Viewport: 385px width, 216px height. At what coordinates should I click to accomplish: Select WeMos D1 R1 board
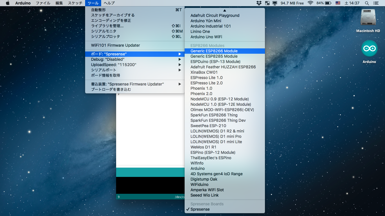coord(225,147)
